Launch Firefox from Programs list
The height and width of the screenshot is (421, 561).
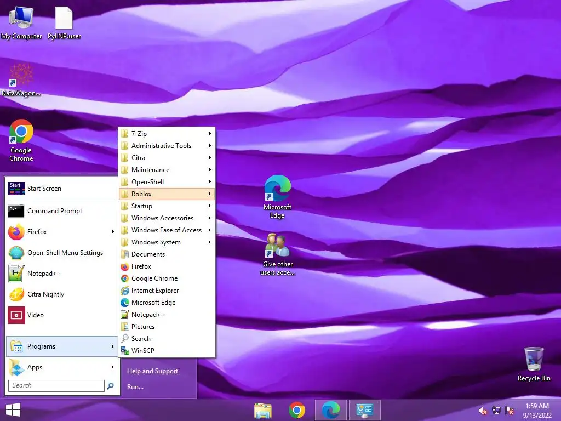[167, 266]
